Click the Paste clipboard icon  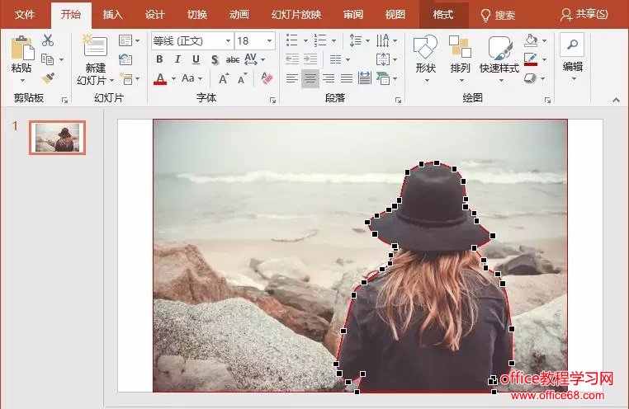21,49
